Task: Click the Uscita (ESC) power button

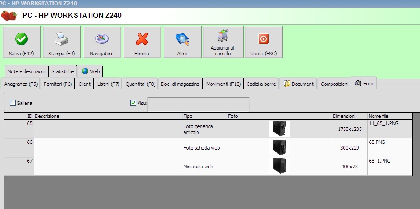Action: pyautogui.click(x=264, y=42)
